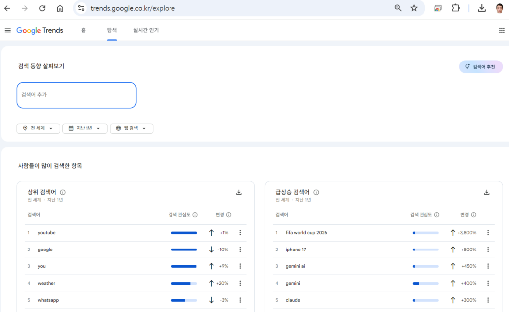Open more options for claude row
The height and width of the screenshot is (312, 509).
pos(488,300)
